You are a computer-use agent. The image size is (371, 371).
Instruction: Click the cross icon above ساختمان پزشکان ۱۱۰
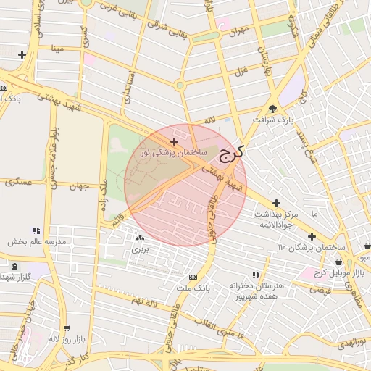pos(312,236)
